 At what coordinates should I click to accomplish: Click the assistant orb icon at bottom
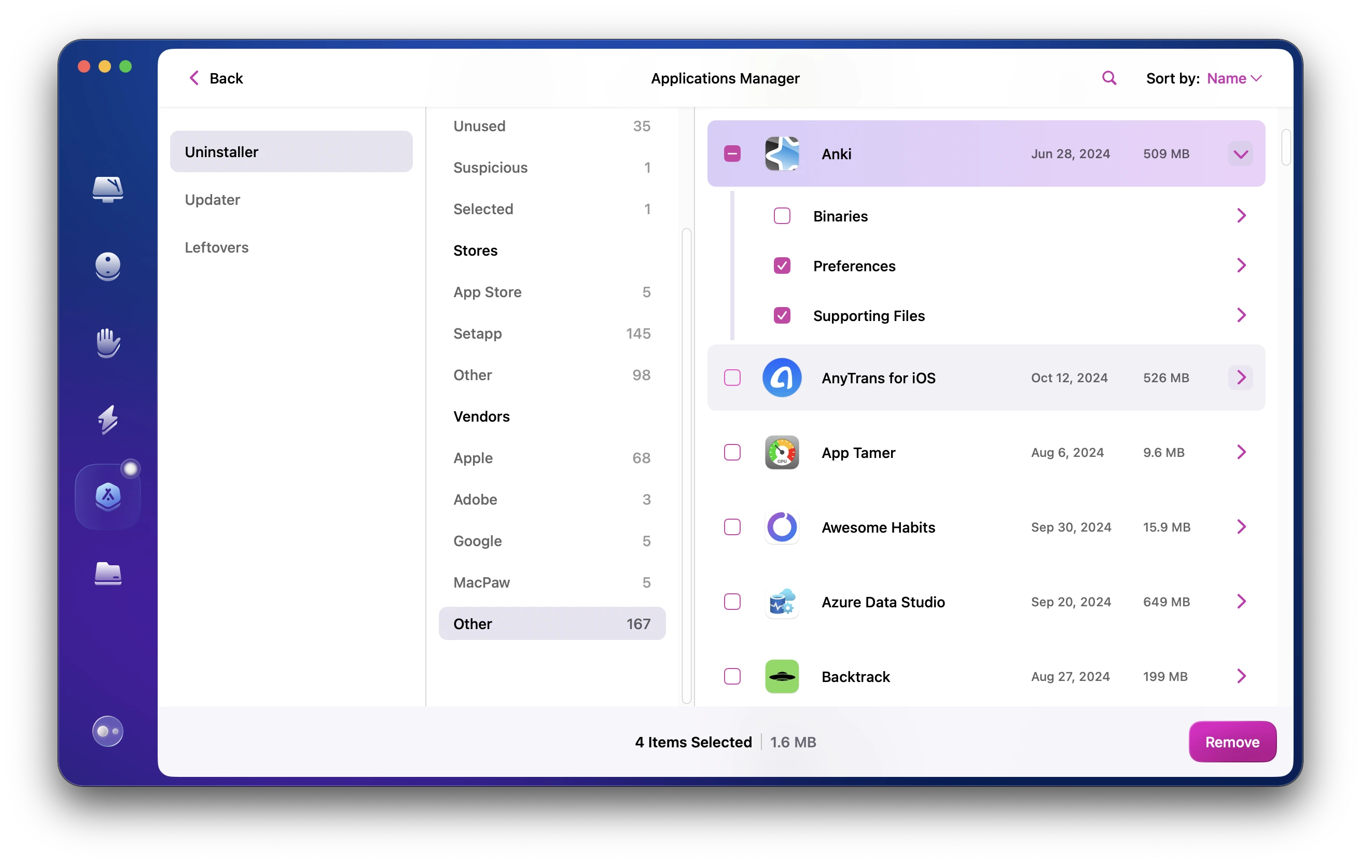tap(107, 731)
